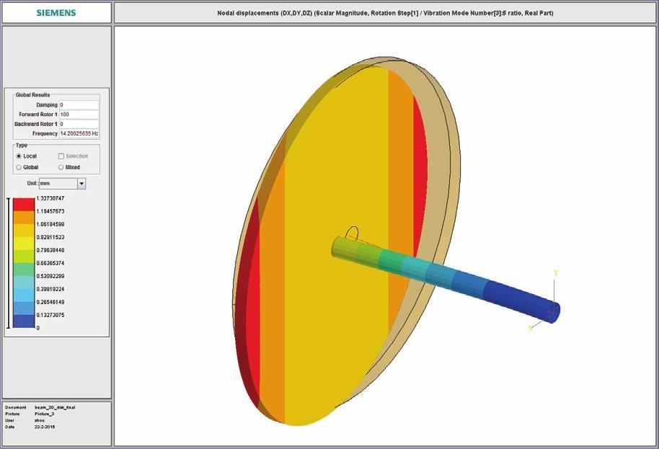Screen dimensions: 659x449
Task: Click the Forward Rotor 1 field
Action: click(x=79, y=115)
